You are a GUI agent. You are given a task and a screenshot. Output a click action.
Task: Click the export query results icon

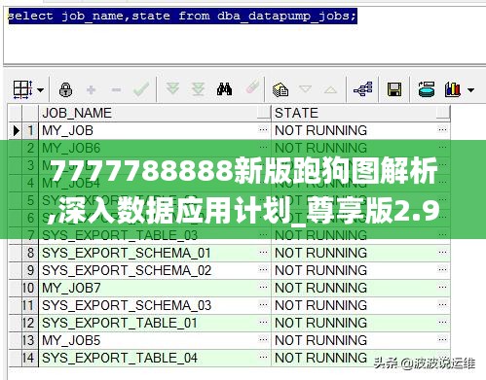[x=280, y=89]
